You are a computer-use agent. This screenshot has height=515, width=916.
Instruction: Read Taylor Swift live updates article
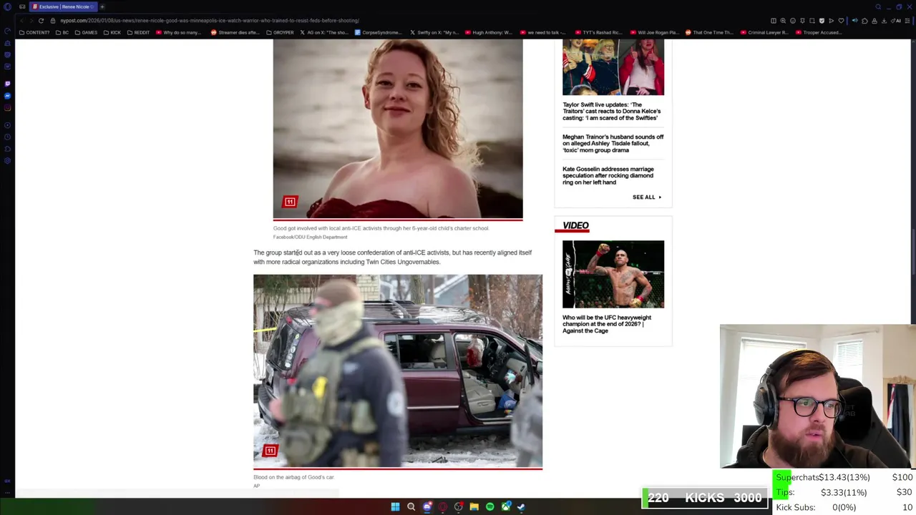tap(612, 112)
